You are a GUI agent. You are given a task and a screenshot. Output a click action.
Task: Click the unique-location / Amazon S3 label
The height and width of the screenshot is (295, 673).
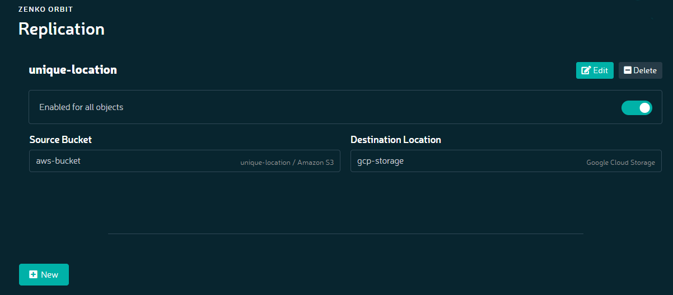pos(287,163)
